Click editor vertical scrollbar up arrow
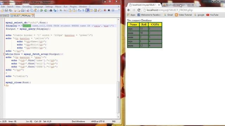The width and height of the screenshot is (225, 126). (118, 20)
